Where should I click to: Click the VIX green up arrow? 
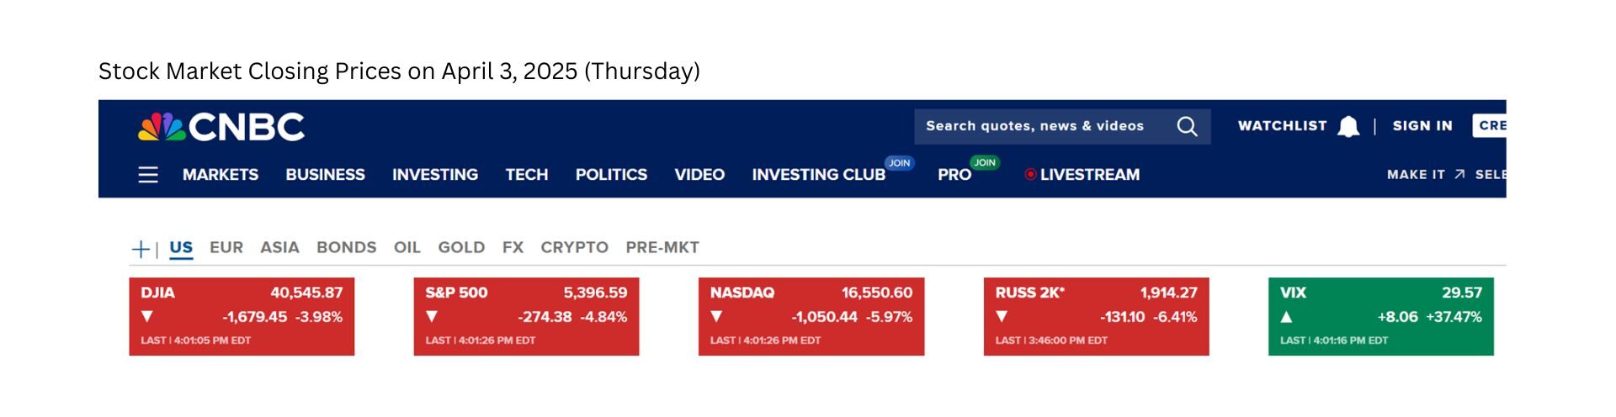click(1286, 317)
